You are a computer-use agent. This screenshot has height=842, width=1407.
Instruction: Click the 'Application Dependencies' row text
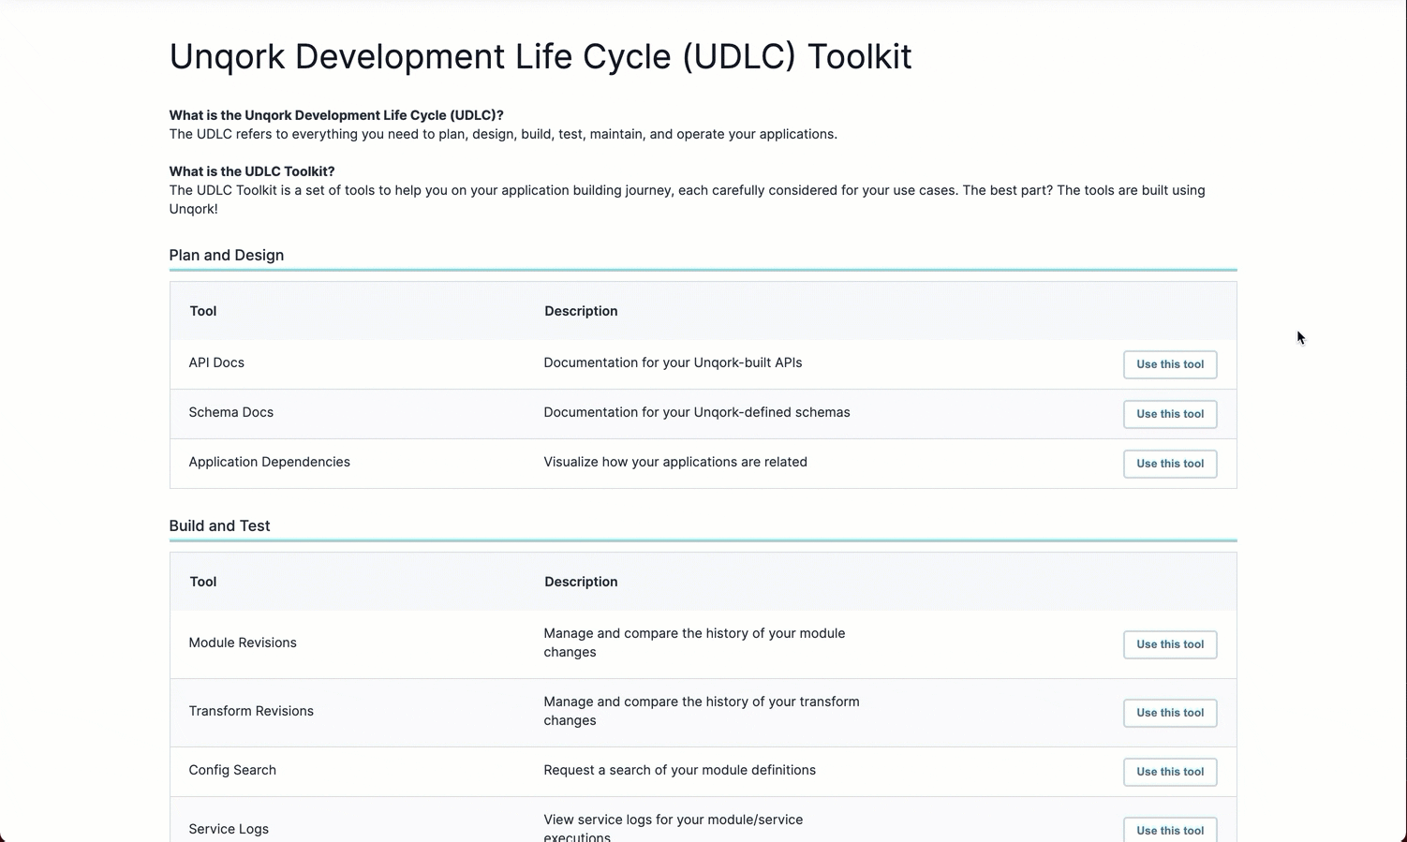(x=270, y=462)
